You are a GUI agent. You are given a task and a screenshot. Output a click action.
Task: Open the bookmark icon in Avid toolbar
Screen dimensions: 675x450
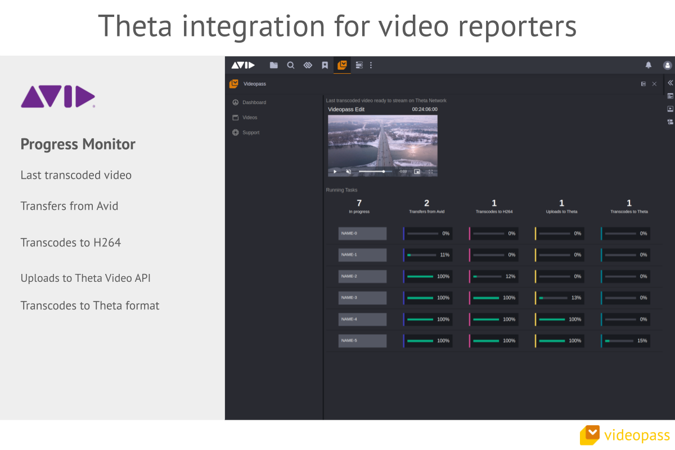point(325,65)
